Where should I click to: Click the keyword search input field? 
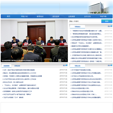coord(85,21)
